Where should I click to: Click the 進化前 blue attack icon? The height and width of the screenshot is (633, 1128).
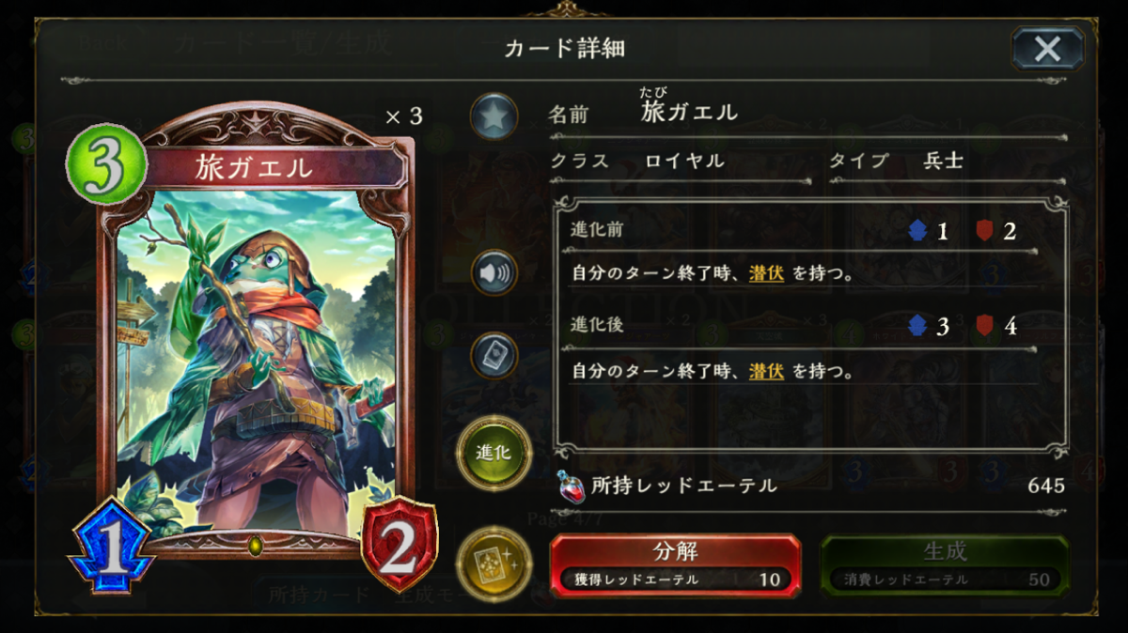(x=918, y=231)
